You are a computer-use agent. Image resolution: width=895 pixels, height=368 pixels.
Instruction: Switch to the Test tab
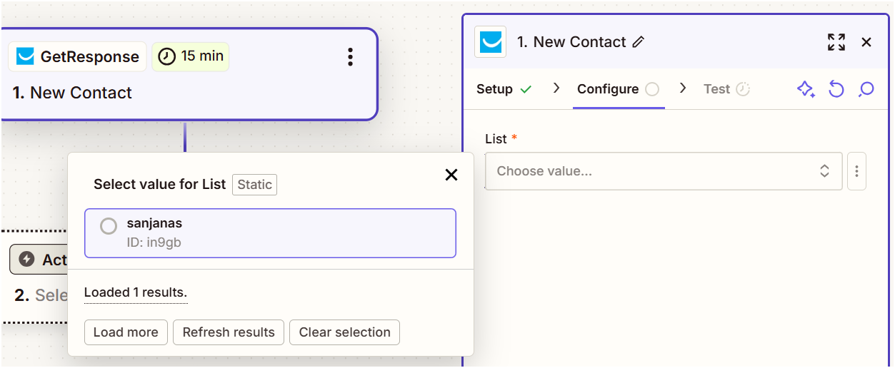[726, 89]
